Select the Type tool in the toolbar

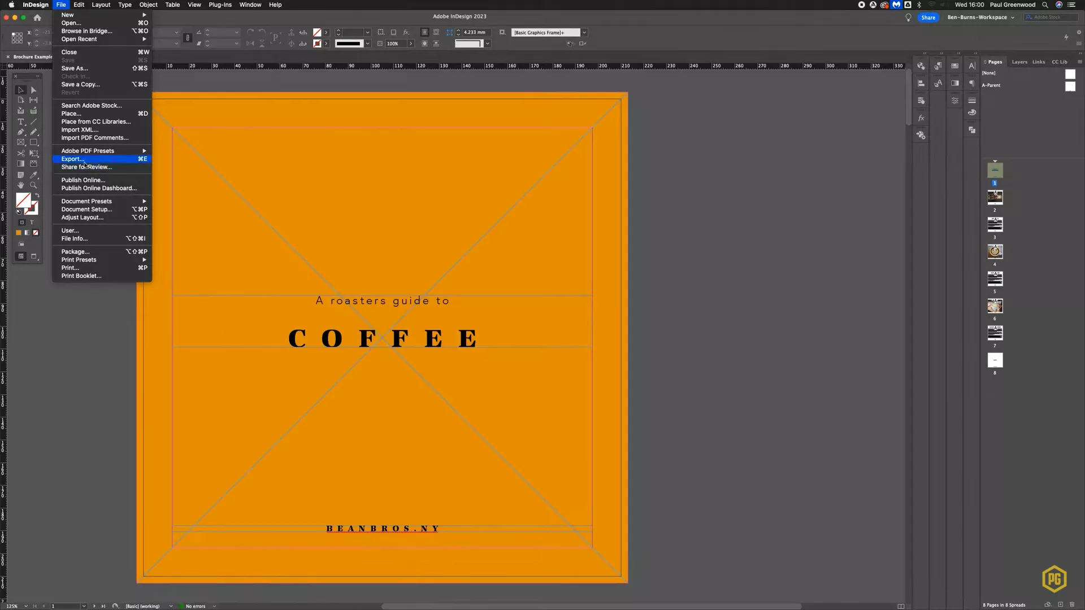(21, 121)
